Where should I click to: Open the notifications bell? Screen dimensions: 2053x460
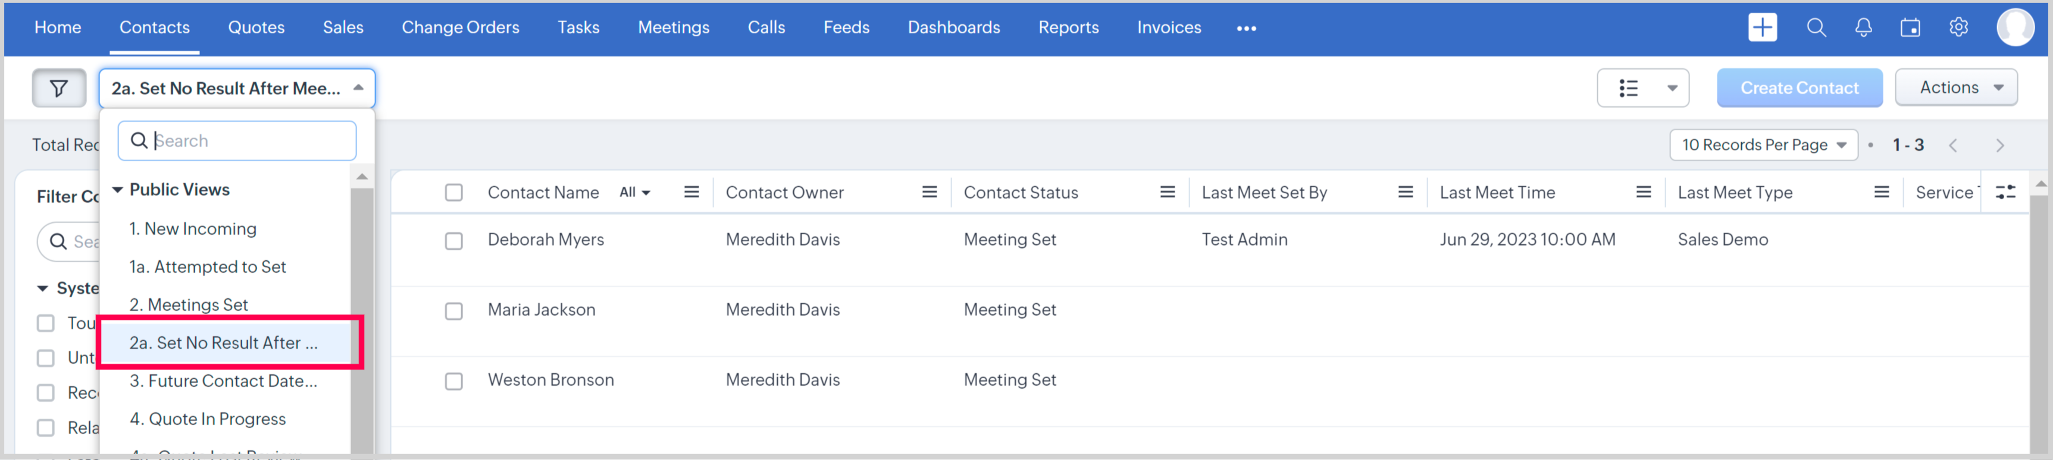1863,28
